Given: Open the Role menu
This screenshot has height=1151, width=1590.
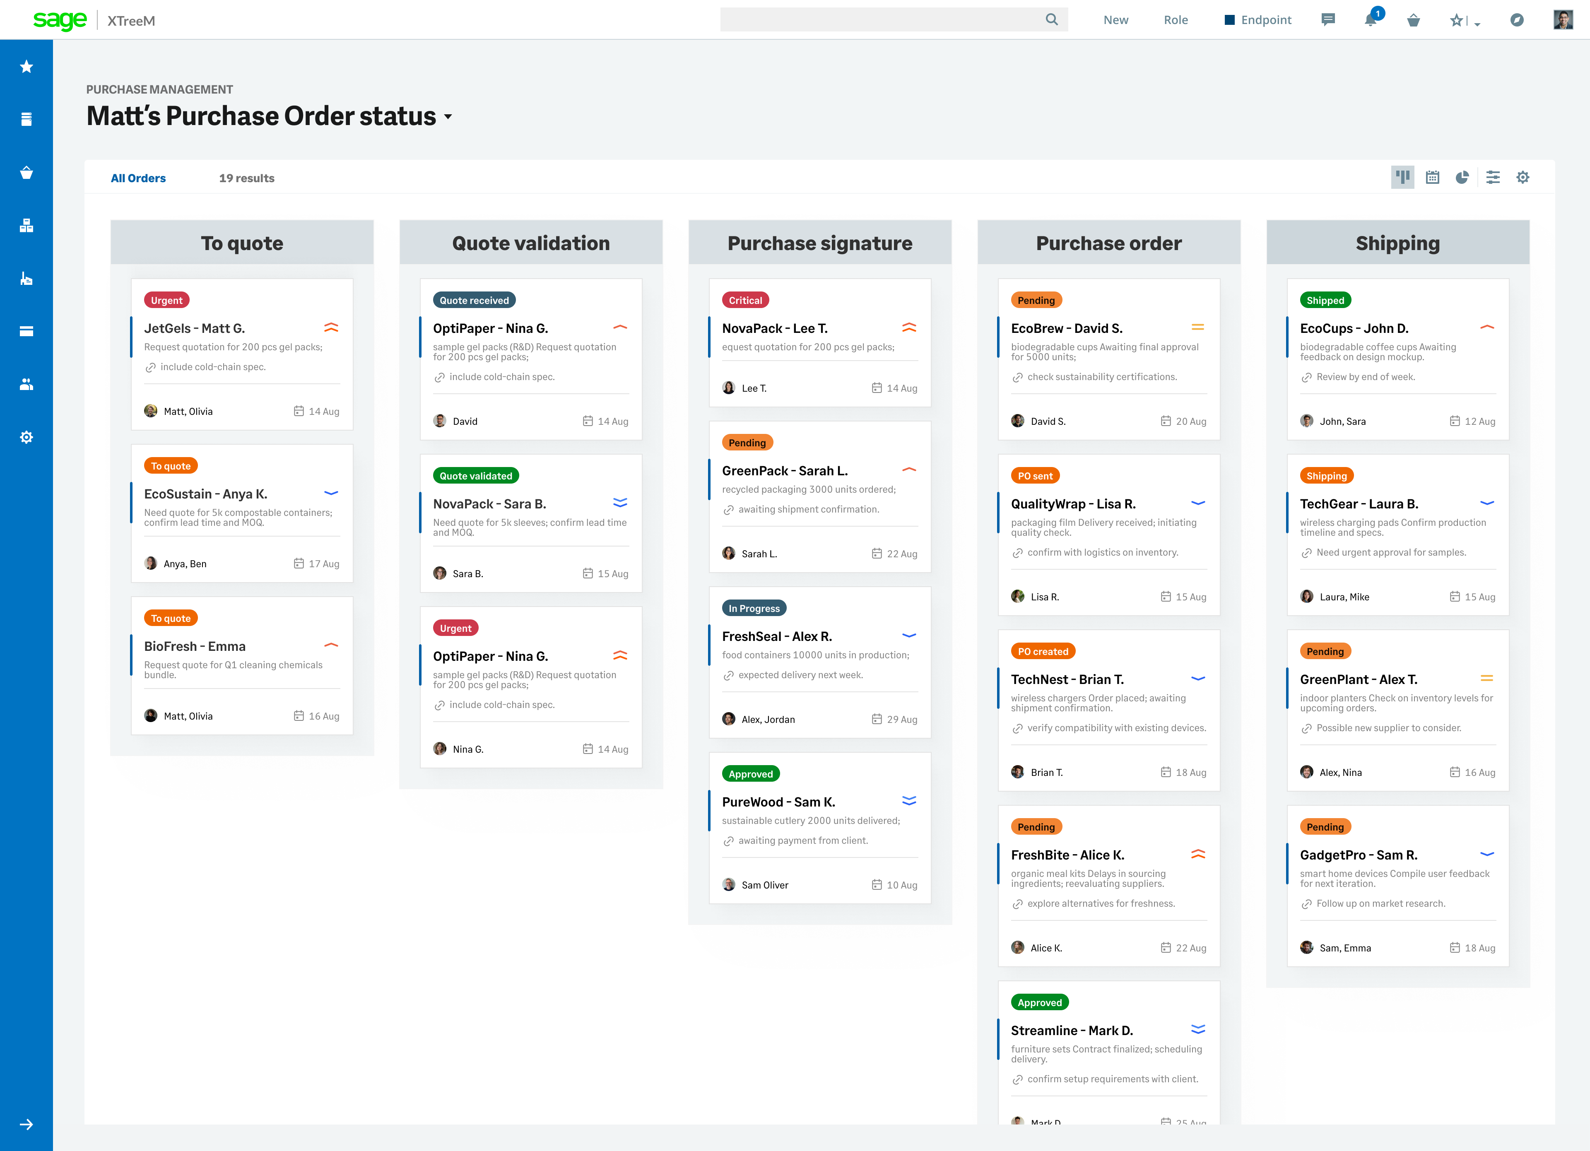Looking at the screenshot, I should point(1175,19).
